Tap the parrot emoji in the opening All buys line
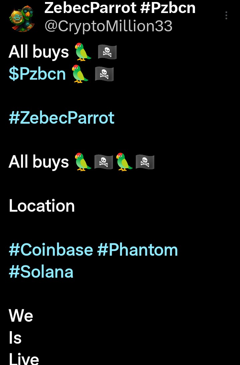The width and height of the screenshot is (240, 365). 83,52
